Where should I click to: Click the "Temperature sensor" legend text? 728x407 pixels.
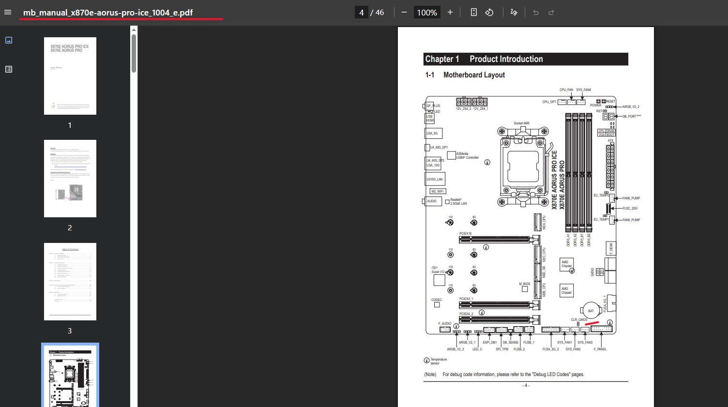(x=439, y=362)
